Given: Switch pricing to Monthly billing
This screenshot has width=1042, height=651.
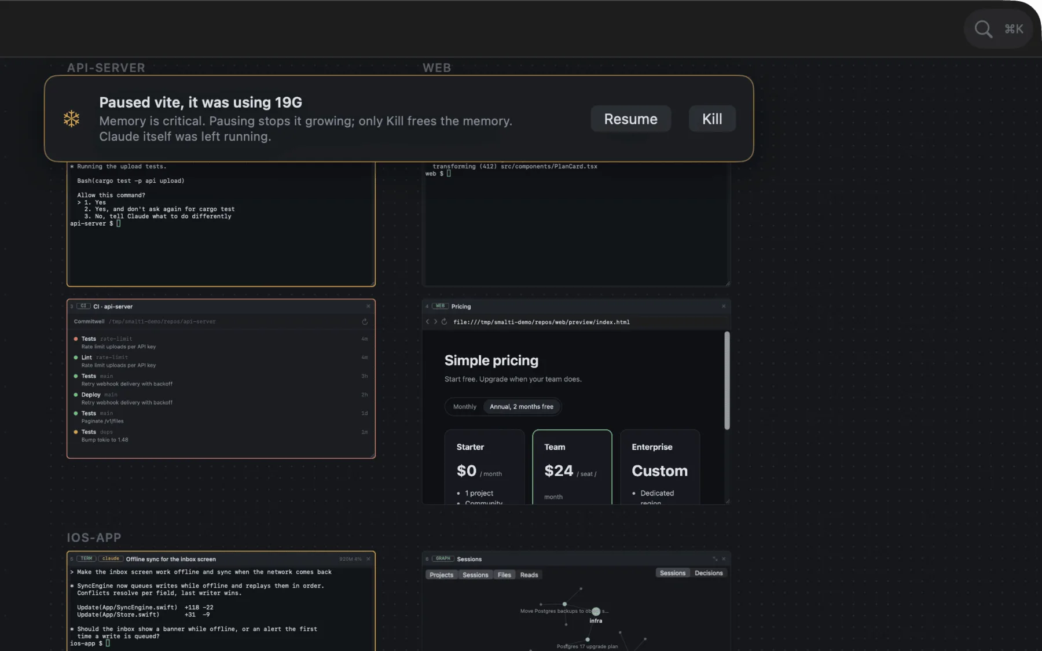Looking at the screenshot, I should tap(464, 407).
